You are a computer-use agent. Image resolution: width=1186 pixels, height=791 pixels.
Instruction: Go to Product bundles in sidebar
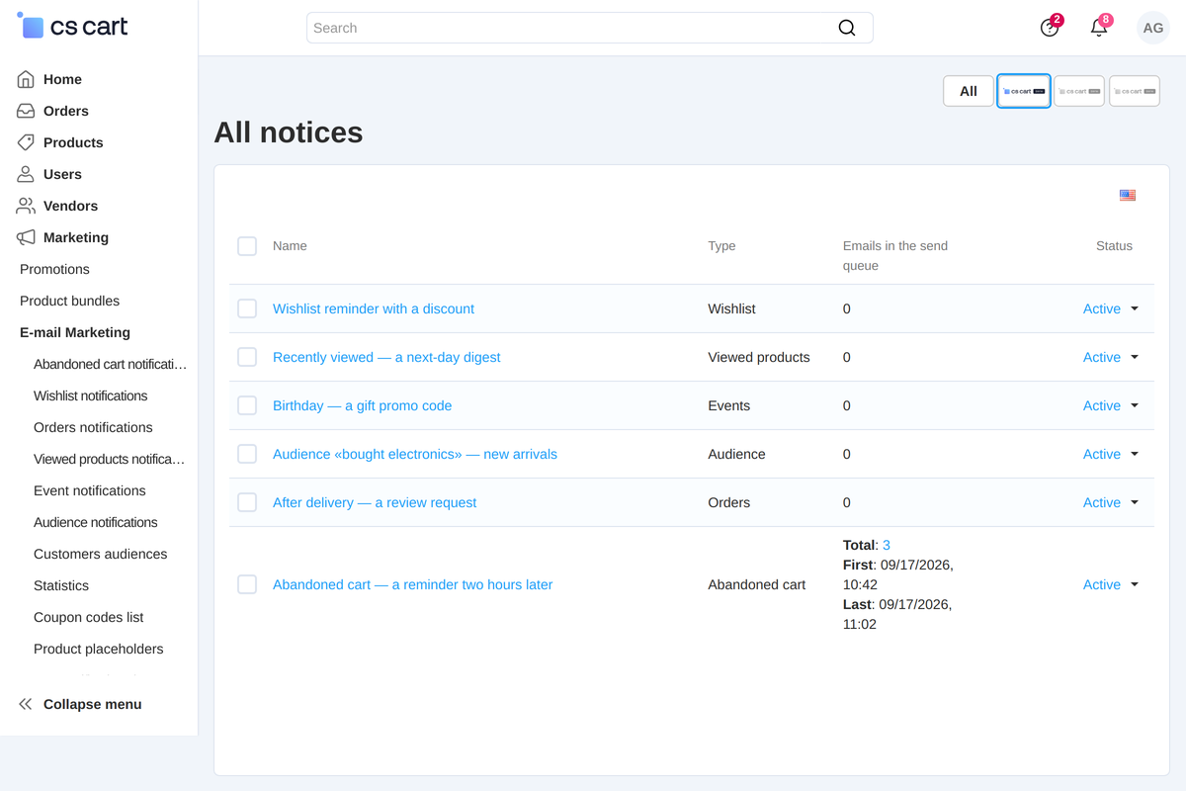click(69, 301)
